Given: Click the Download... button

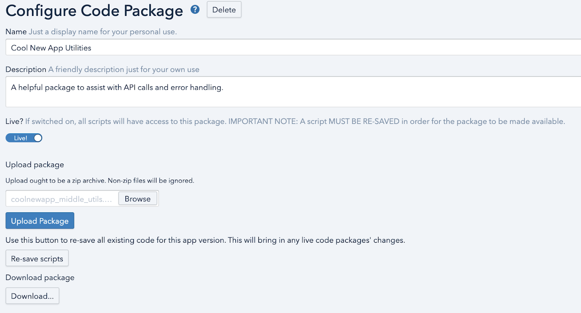Looking at the screenshot, I should tap(32, 296).
